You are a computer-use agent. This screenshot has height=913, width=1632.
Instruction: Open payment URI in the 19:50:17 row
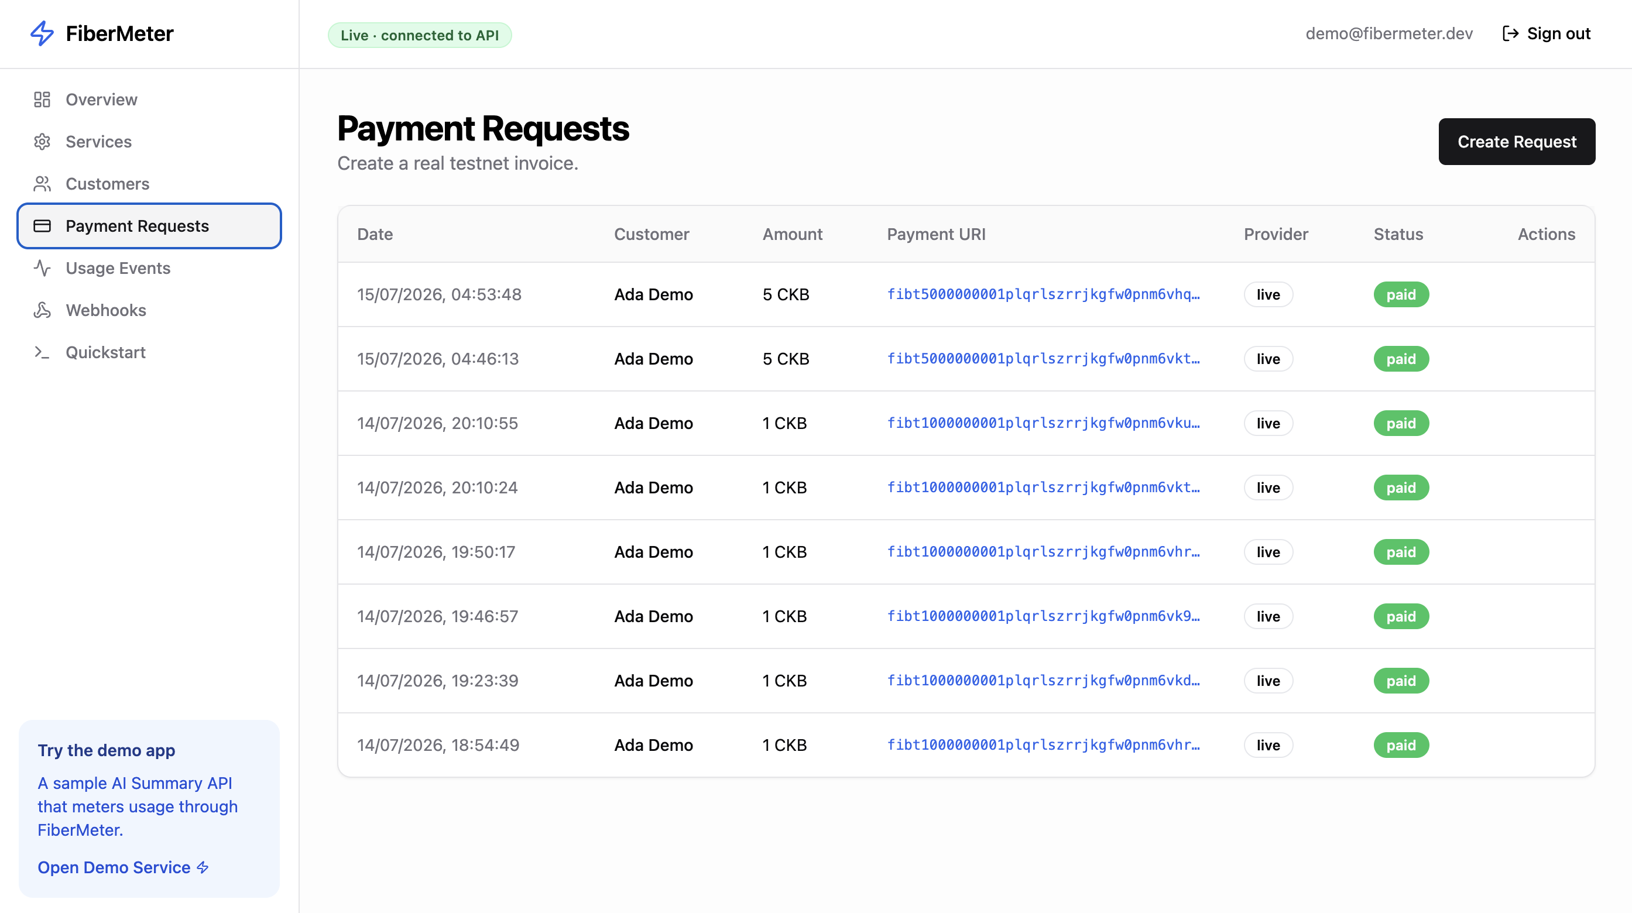1043,551
